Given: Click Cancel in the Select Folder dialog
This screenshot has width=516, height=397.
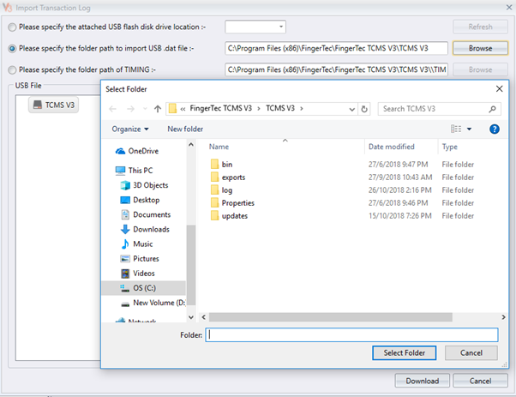Looking at the screenshot, I should coord(471,353).
